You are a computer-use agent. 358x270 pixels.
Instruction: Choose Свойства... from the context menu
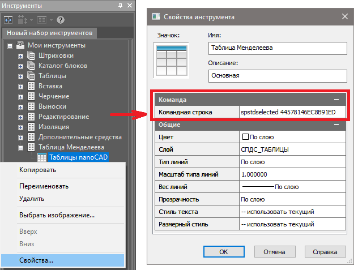[x=36, y=260]
